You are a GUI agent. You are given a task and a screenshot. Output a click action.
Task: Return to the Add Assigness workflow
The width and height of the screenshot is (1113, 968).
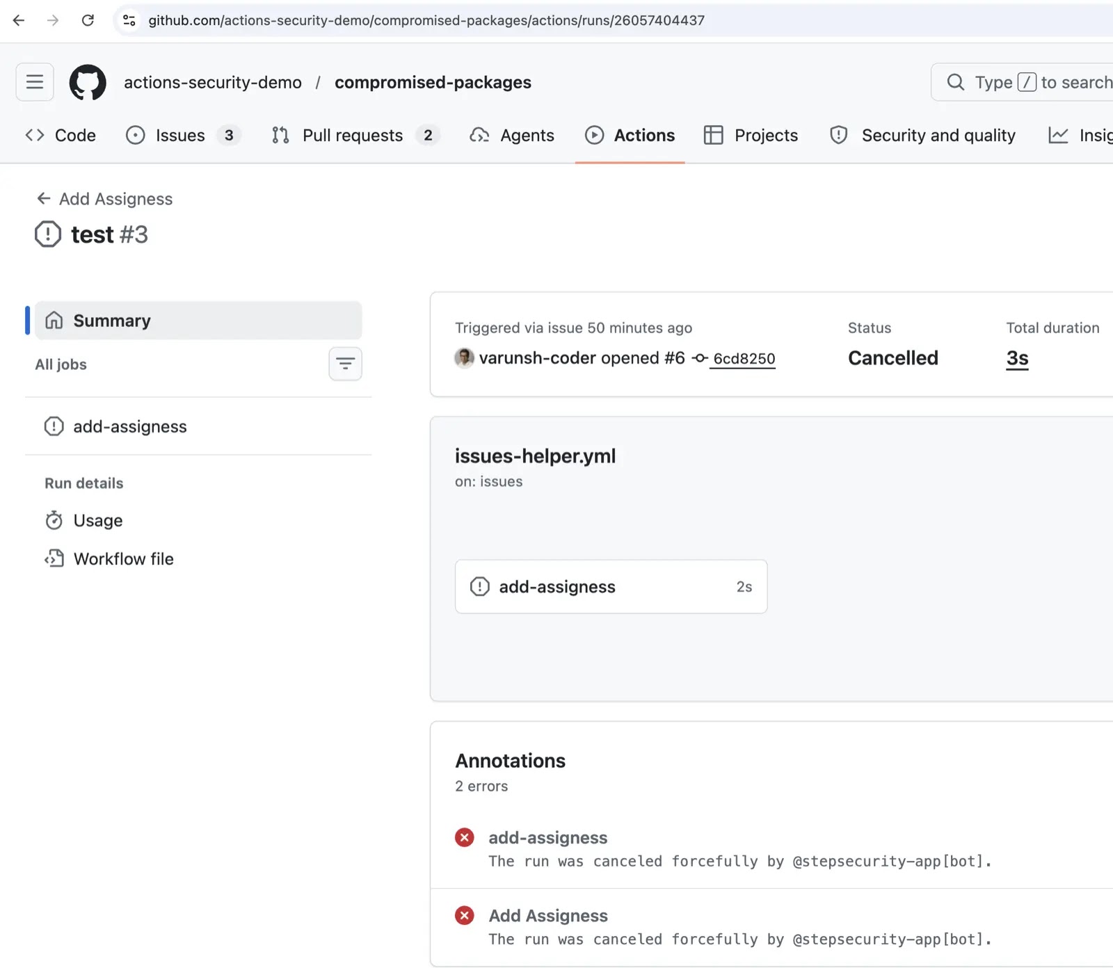tap(104, 199)
